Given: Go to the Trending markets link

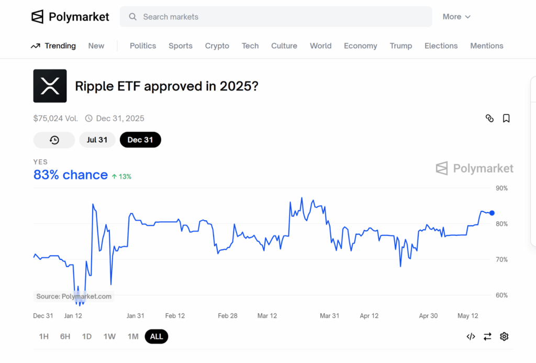Looking at the screenshot, I should click(53, 46).
